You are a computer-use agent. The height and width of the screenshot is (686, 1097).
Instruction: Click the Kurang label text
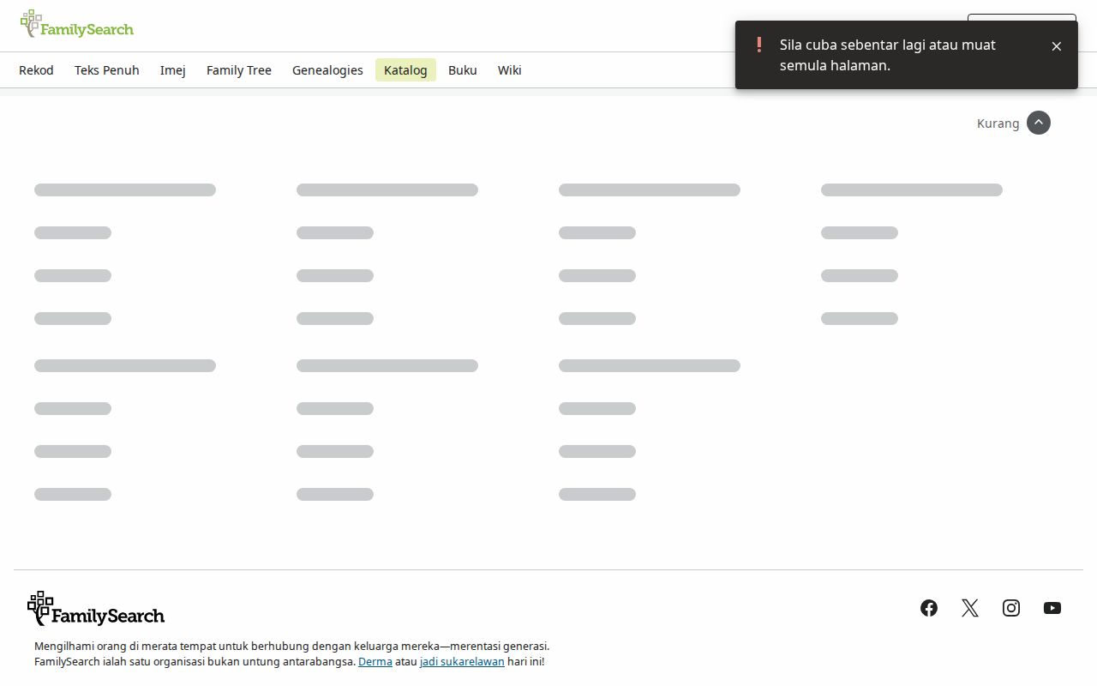998,123
